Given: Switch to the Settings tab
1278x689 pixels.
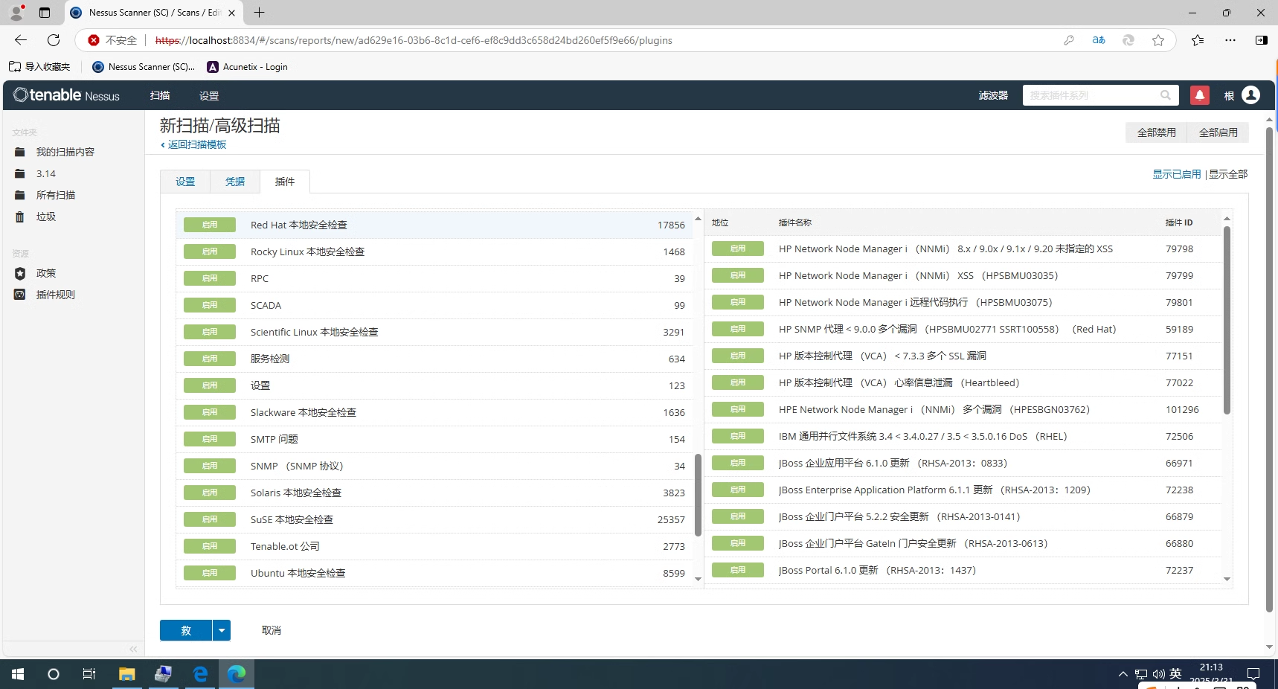Looking at the screenshot, I should pos(185,182).
